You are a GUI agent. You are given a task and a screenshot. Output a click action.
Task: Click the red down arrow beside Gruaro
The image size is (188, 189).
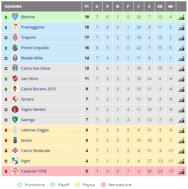tap(6, 99)
